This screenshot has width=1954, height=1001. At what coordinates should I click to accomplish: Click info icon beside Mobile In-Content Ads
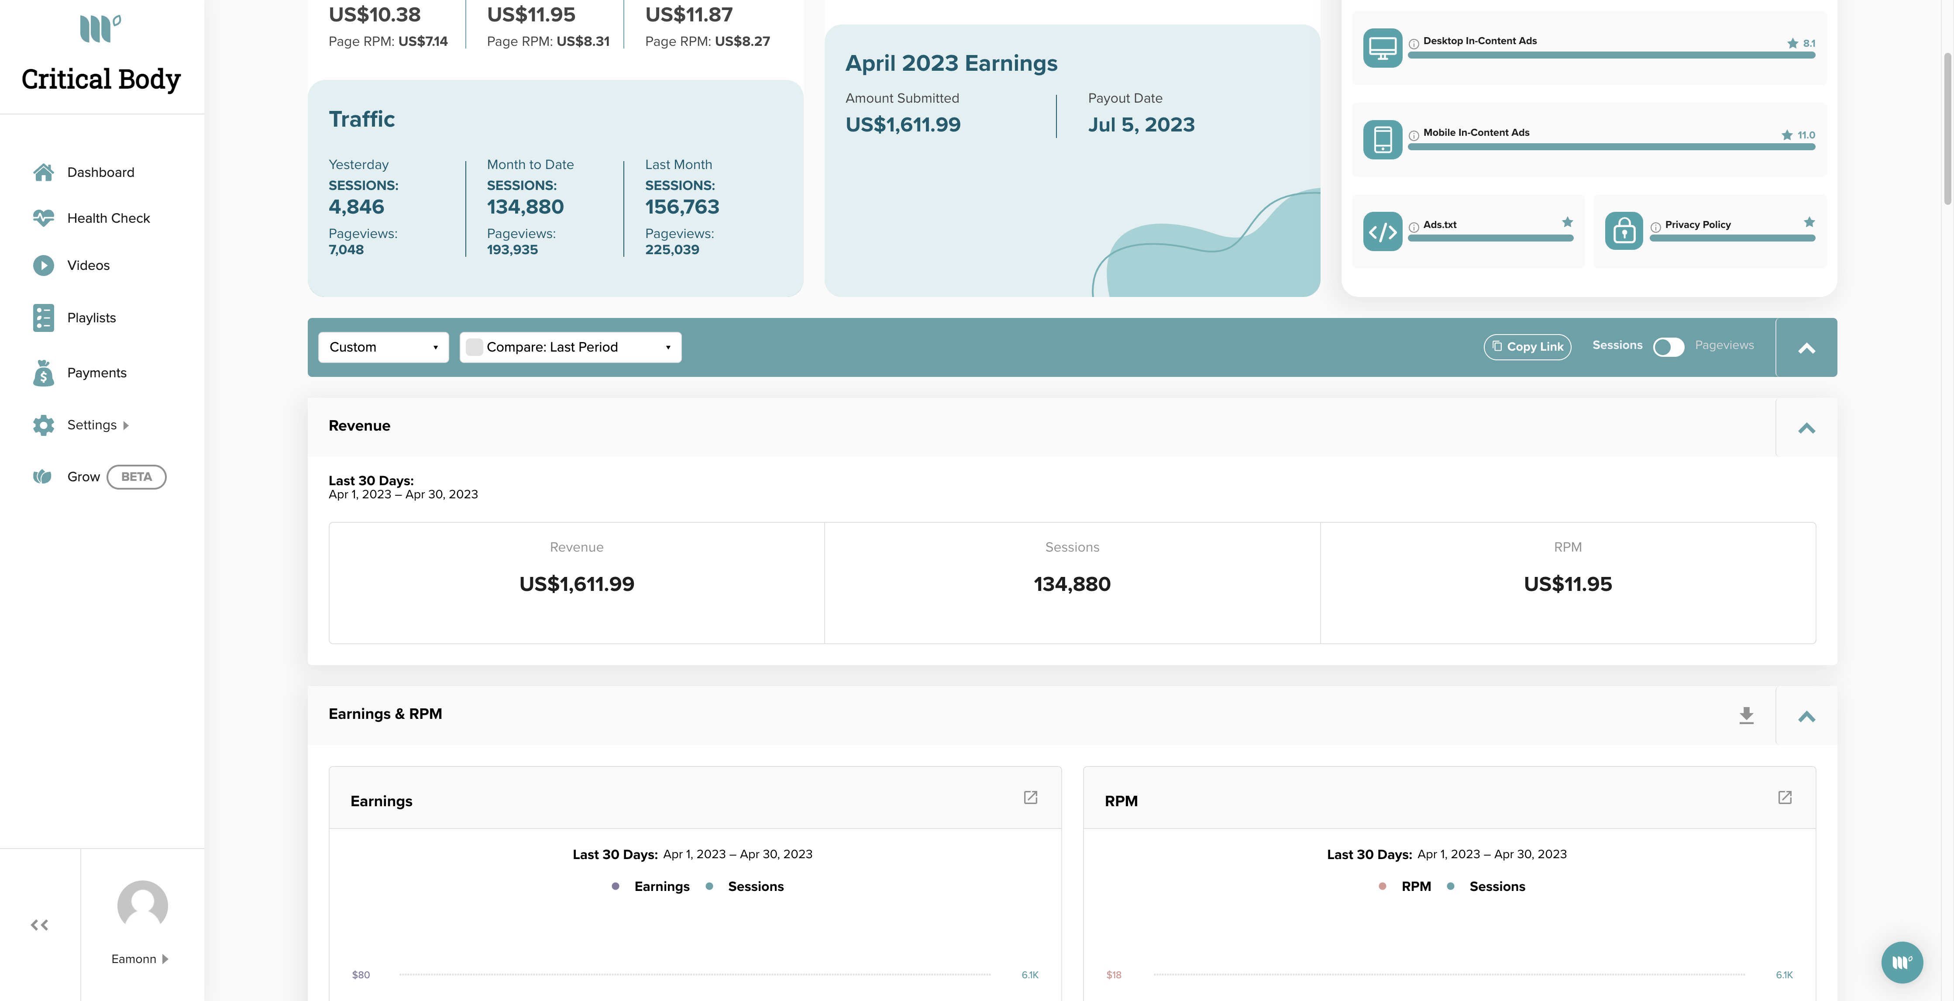(x=1414, y=136)
